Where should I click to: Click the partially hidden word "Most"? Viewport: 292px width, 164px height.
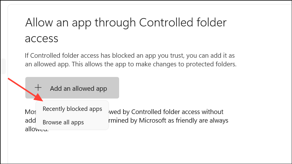click(30, 111)
